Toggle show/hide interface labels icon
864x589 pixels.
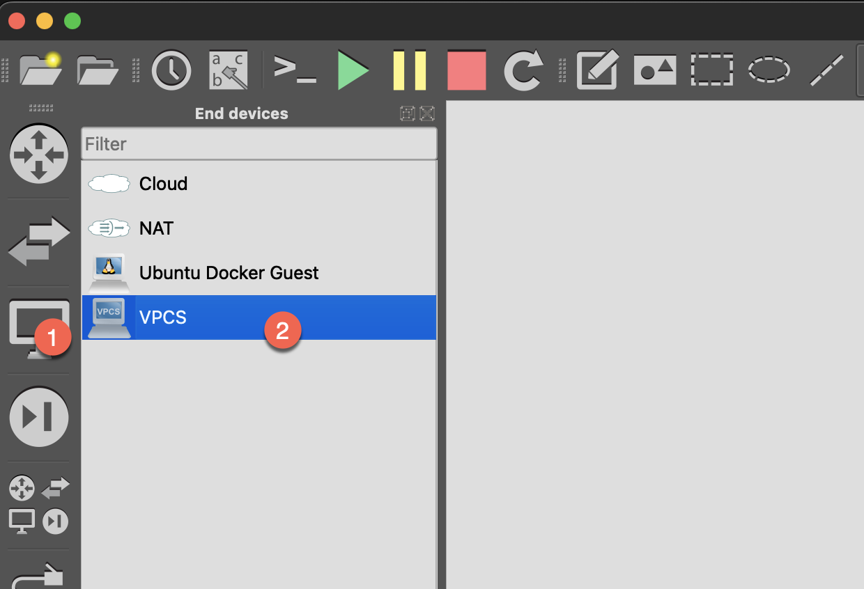(x=229, y=70)
